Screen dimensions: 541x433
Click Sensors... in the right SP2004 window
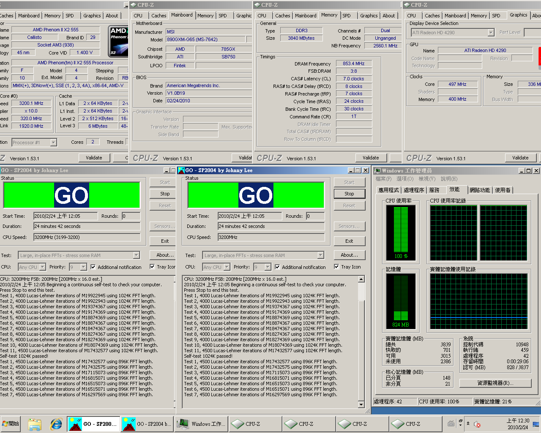[349, 226]
